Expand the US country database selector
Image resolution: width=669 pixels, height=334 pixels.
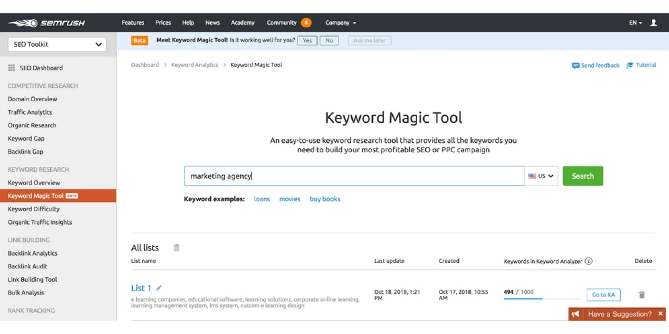(x=541, y=176)
